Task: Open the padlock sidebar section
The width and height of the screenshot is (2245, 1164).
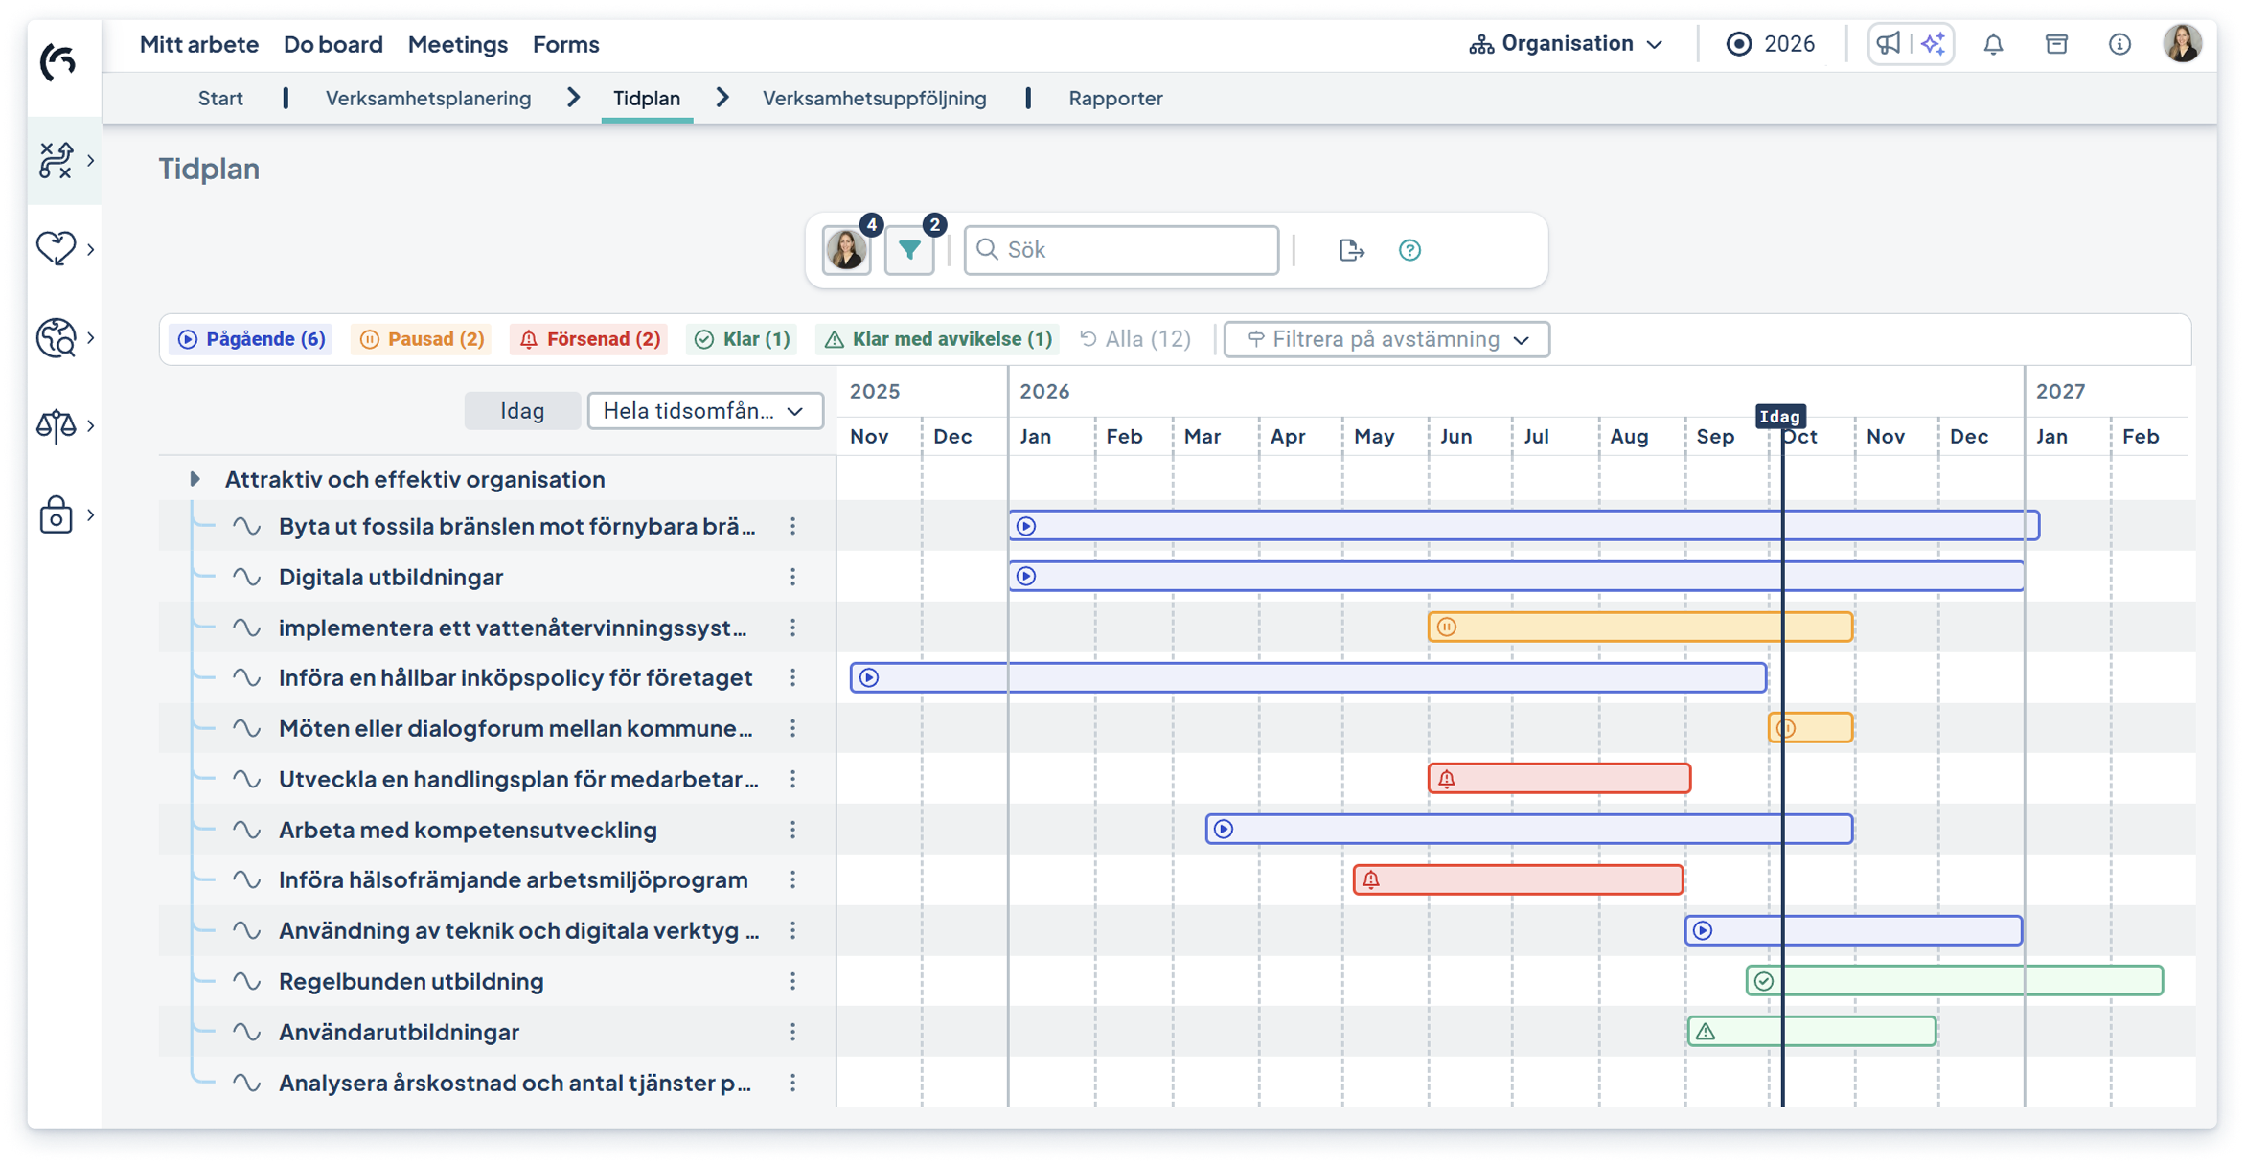Action: click(57, 514)
